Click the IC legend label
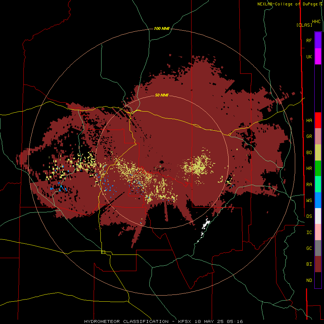 click(309, 233)
